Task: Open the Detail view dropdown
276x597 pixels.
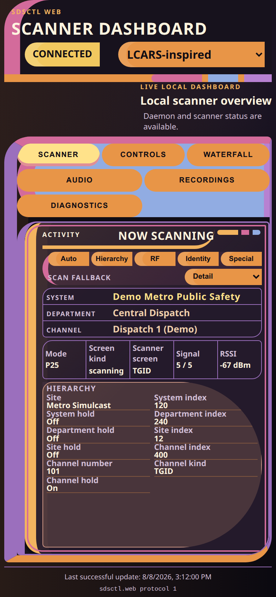Action: point(223,277)
